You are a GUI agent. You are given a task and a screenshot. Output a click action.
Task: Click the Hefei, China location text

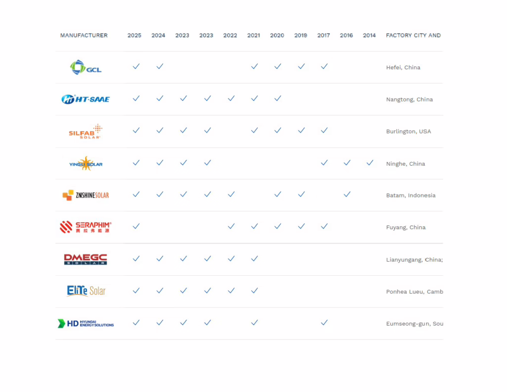403,68
